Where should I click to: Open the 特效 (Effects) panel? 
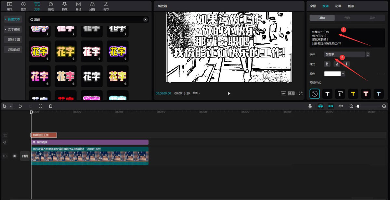(x=65, y=6)
